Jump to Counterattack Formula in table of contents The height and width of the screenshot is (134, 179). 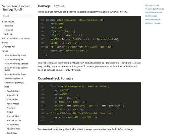(x=155, y=9)
